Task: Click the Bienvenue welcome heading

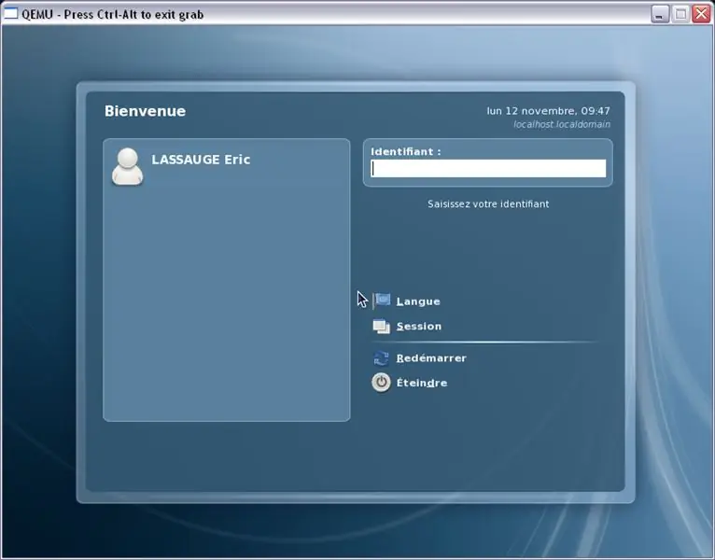Action: tap(145, 111)
